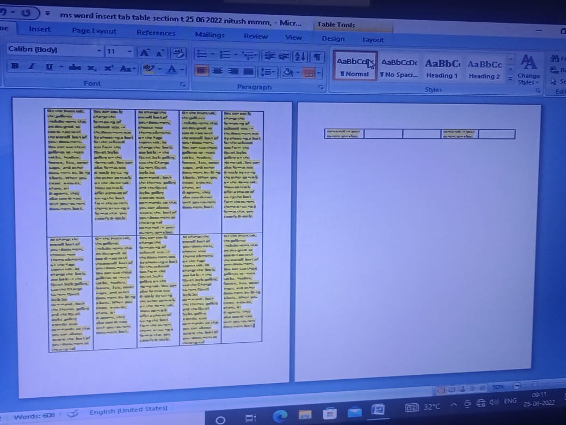This screenshot has height=425, width=566.
Task: Click the Justify alignment icon
Action: pos(249,72)
